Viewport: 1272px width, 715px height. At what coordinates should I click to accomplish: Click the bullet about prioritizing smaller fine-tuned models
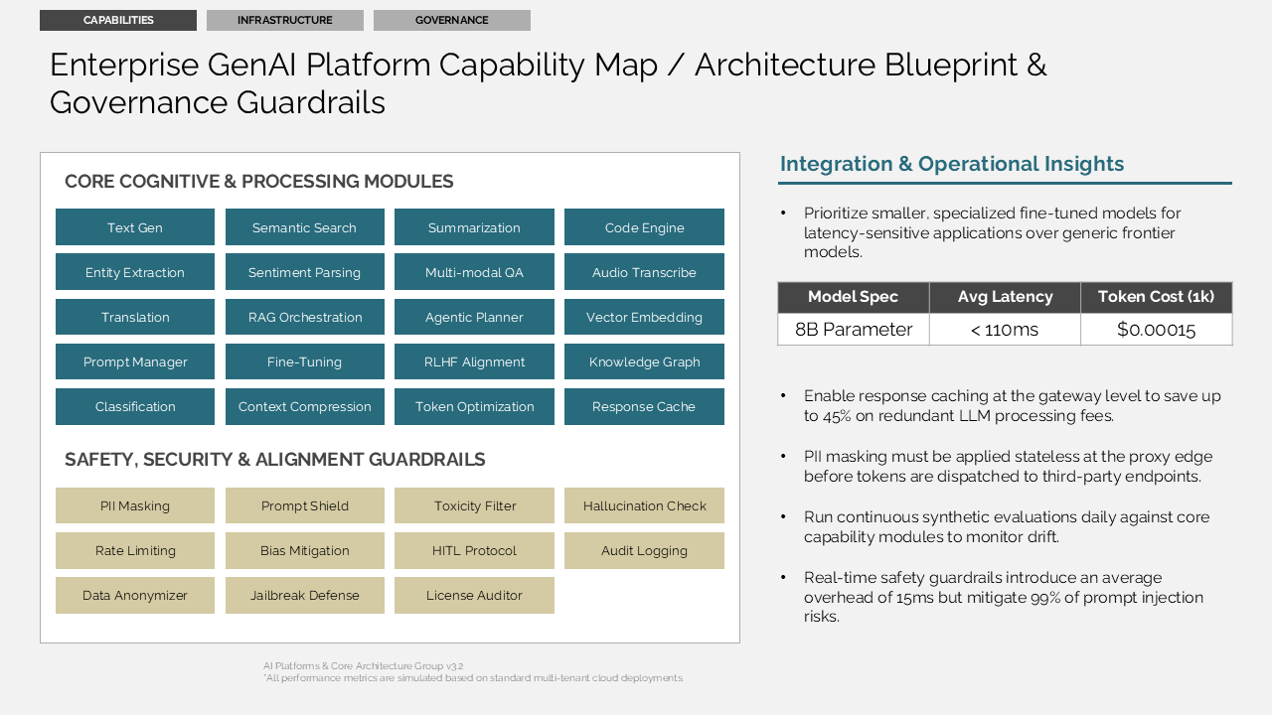coord(992,232)
